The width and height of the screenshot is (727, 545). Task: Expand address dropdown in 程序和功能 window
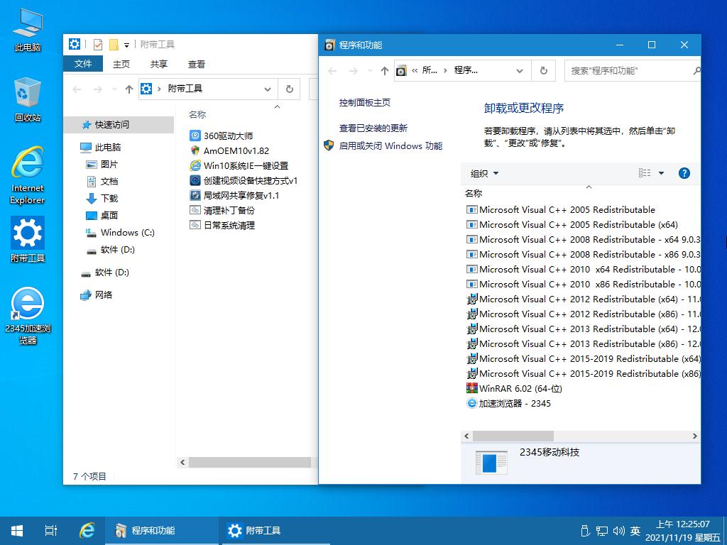pyautogui.click(x=520, y=71)
